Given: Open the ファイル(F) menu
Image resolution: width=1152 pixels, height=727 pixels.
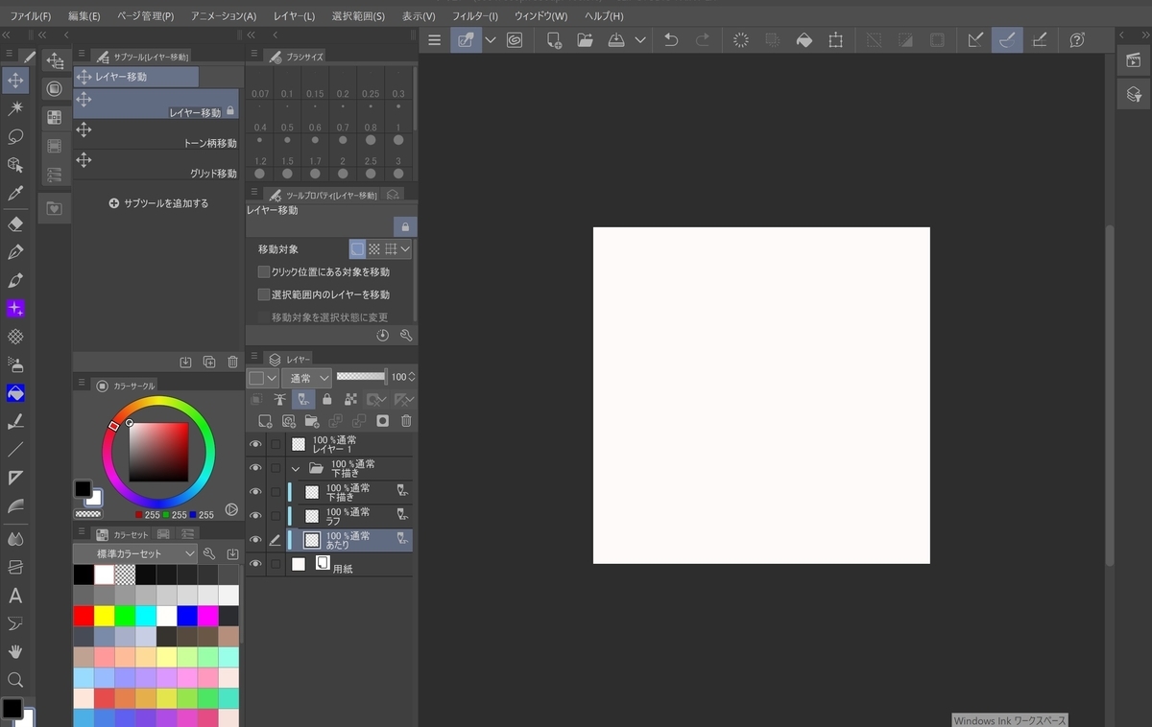Looking at the screenshot, I should 31,16.
